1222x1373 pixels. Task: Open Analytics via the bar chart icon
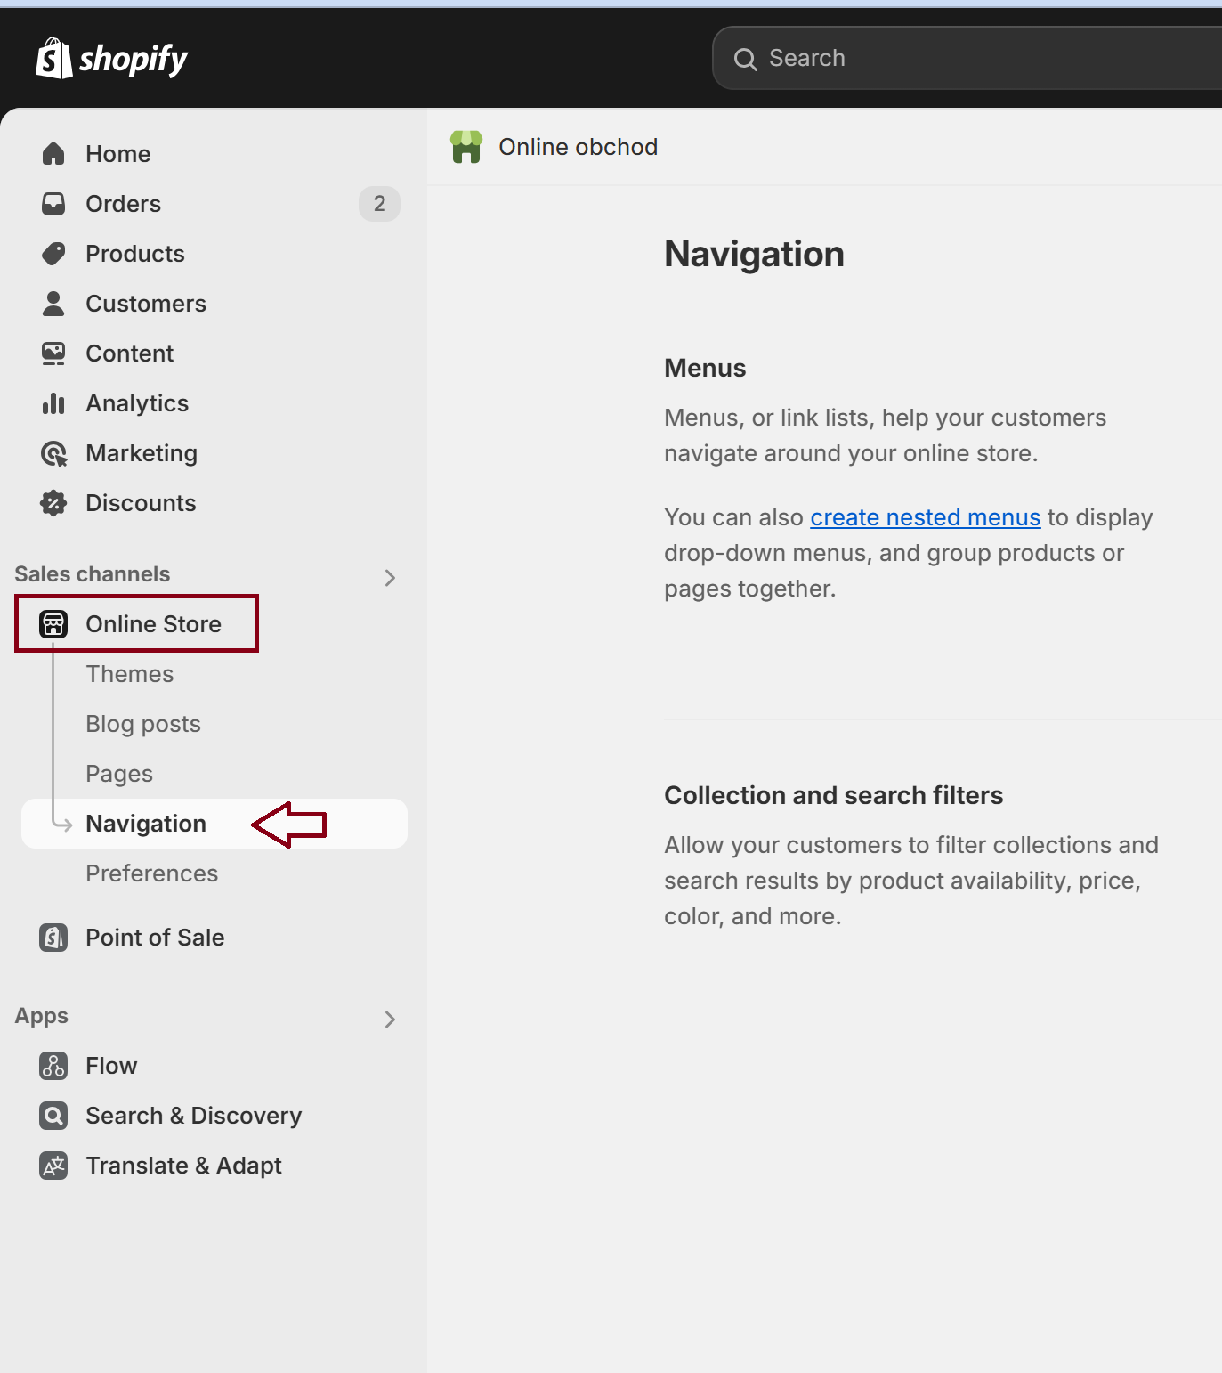click(x=53, y=402)
